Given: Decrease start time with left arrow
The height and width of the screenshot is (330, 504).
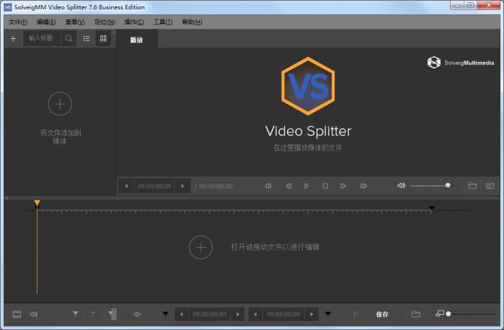Looking at the screenshot, I should click(182, 314).
